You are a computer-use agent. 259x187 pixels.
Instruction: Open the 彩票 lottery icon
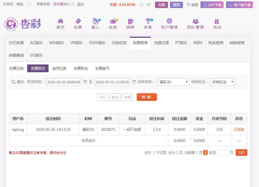pos(78,21)
